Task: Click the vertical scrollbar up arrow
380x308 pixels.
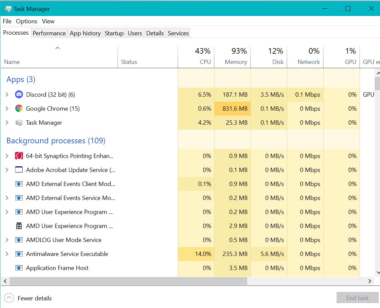Action: [378, 73]
